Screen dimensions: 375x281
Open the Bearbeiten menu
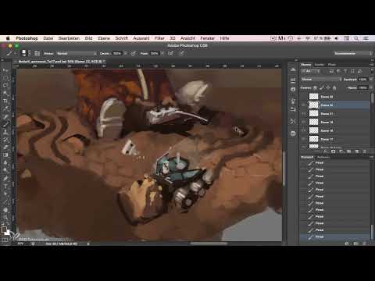click(69, 38)
